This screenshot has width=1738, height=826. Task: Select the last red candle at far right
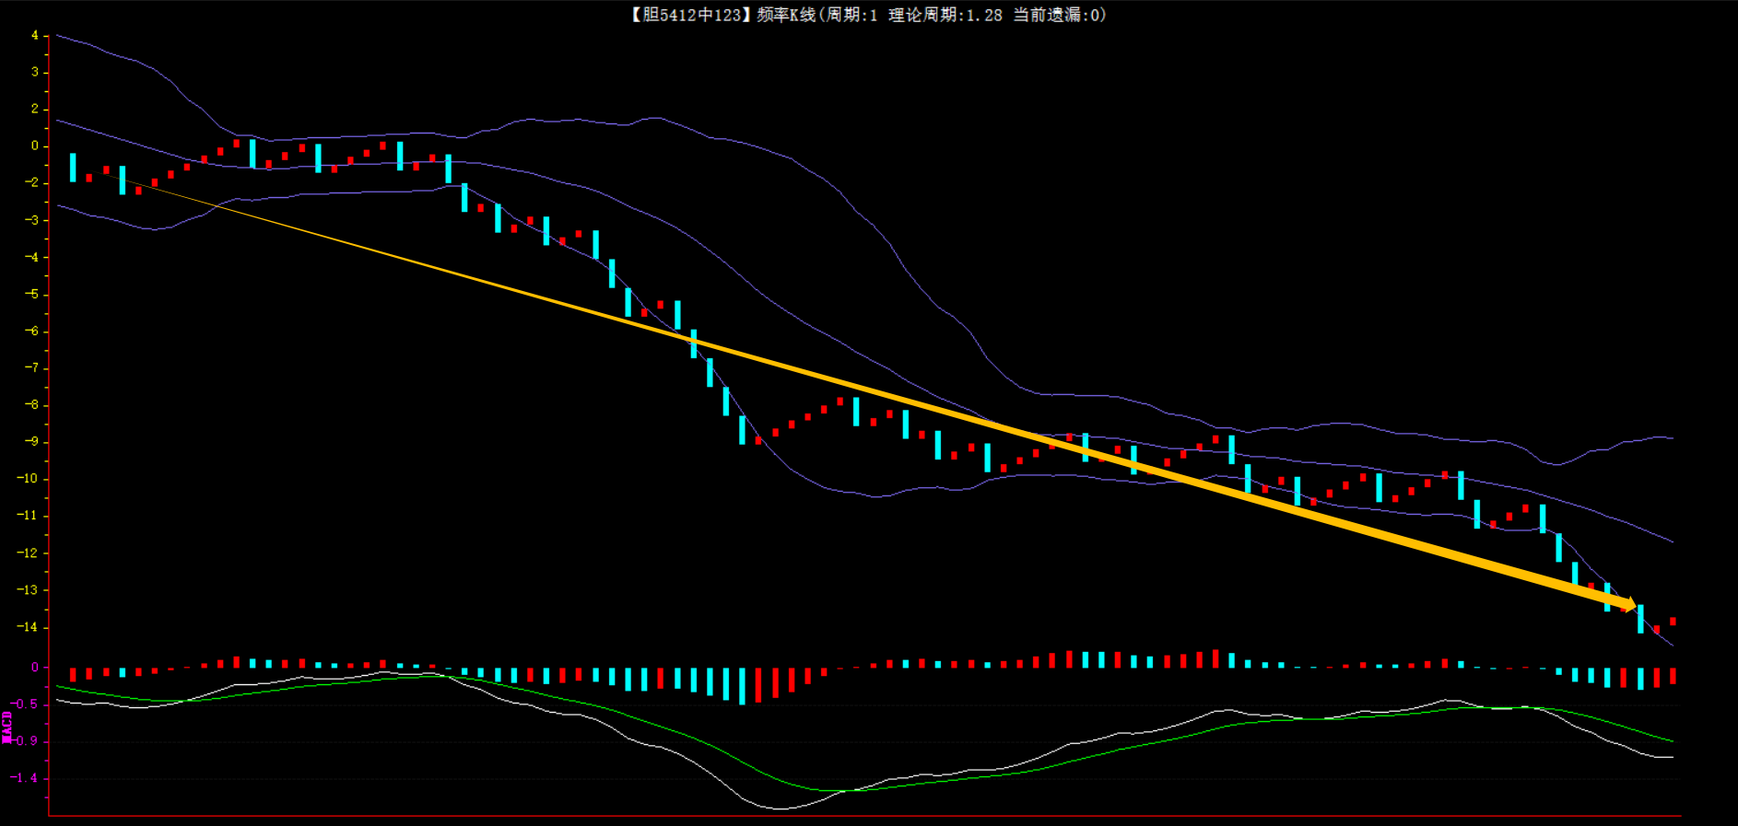[1673, 622]
